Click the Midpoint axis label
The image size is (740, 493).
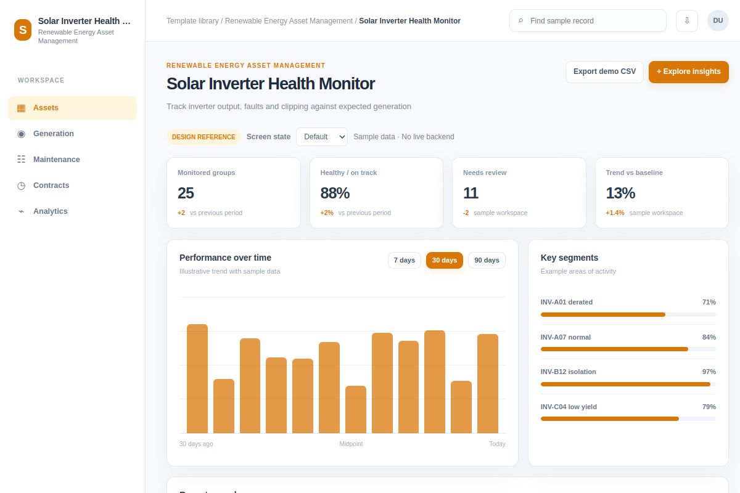[351, 444]
